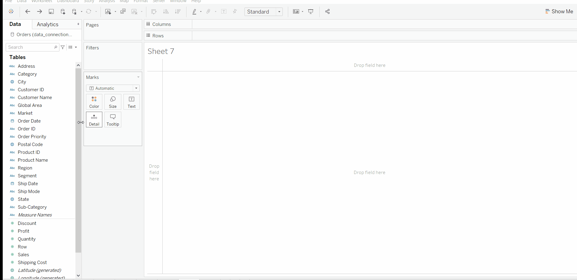Click the Sort Descending icon
The width and height of the screenshot is (577, 280).
click(x=178, y=11)
